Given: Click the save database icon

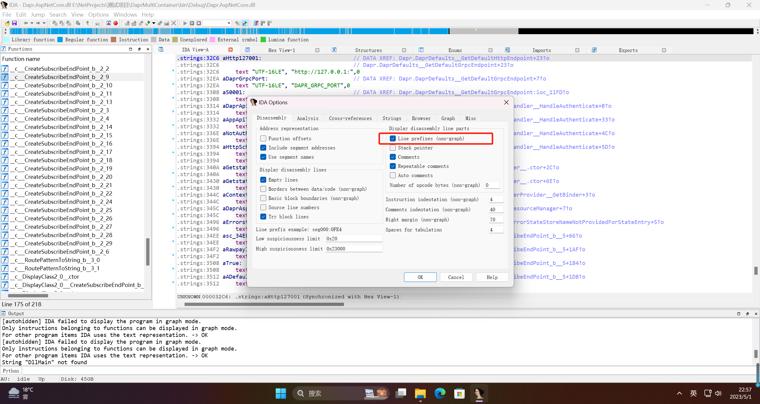Looking at the screenshot, I should [x=14, y=23].
